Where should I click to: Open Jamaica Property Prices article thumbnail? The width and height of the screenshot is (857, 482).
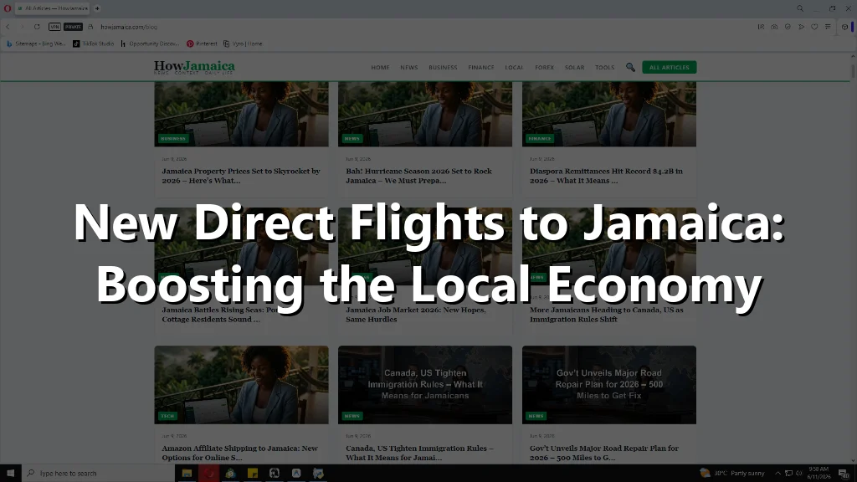241,114
